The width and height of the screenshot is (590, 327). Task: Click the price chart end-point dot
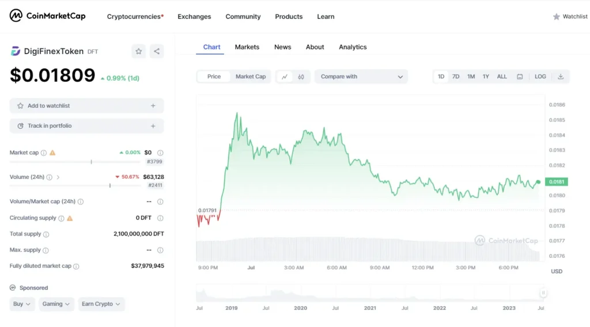[x=539, y=182]
